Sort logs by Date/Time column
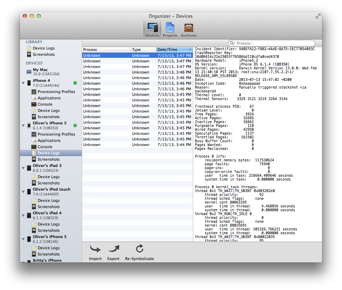 [x=174, y=49]
